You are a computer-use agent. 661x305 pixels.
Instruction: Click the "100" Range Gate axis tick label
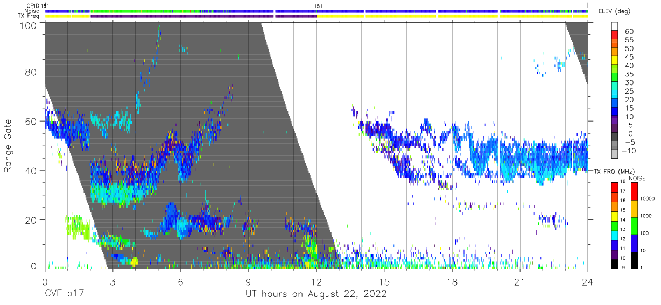point(28,25)
